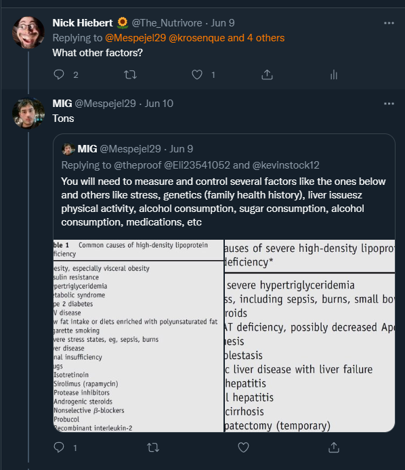Retweet MIG's Tons tweet
The height and width of the screenshot is (470, 405).
(153, 447)
